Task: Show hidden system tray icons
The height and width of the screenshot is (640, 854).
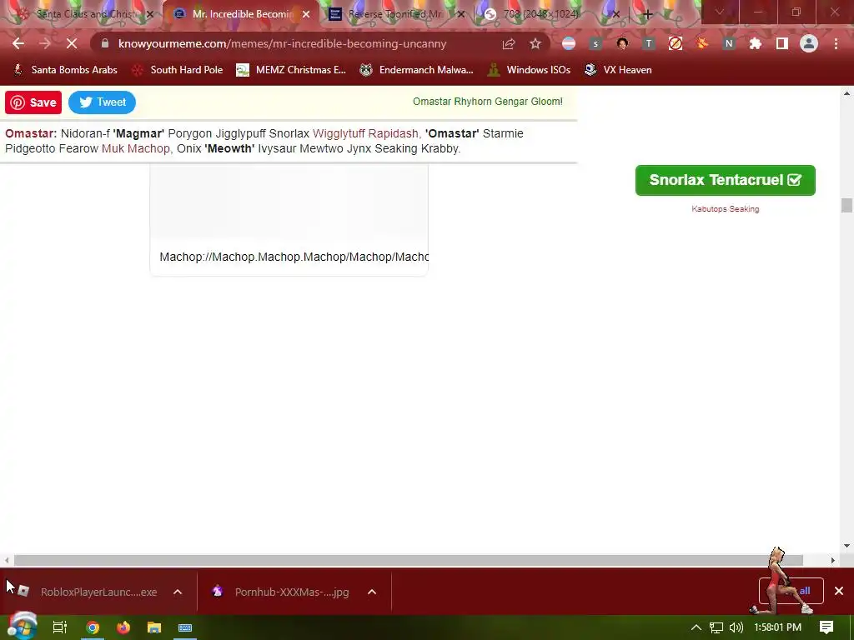Action: (x=696, y=627)
